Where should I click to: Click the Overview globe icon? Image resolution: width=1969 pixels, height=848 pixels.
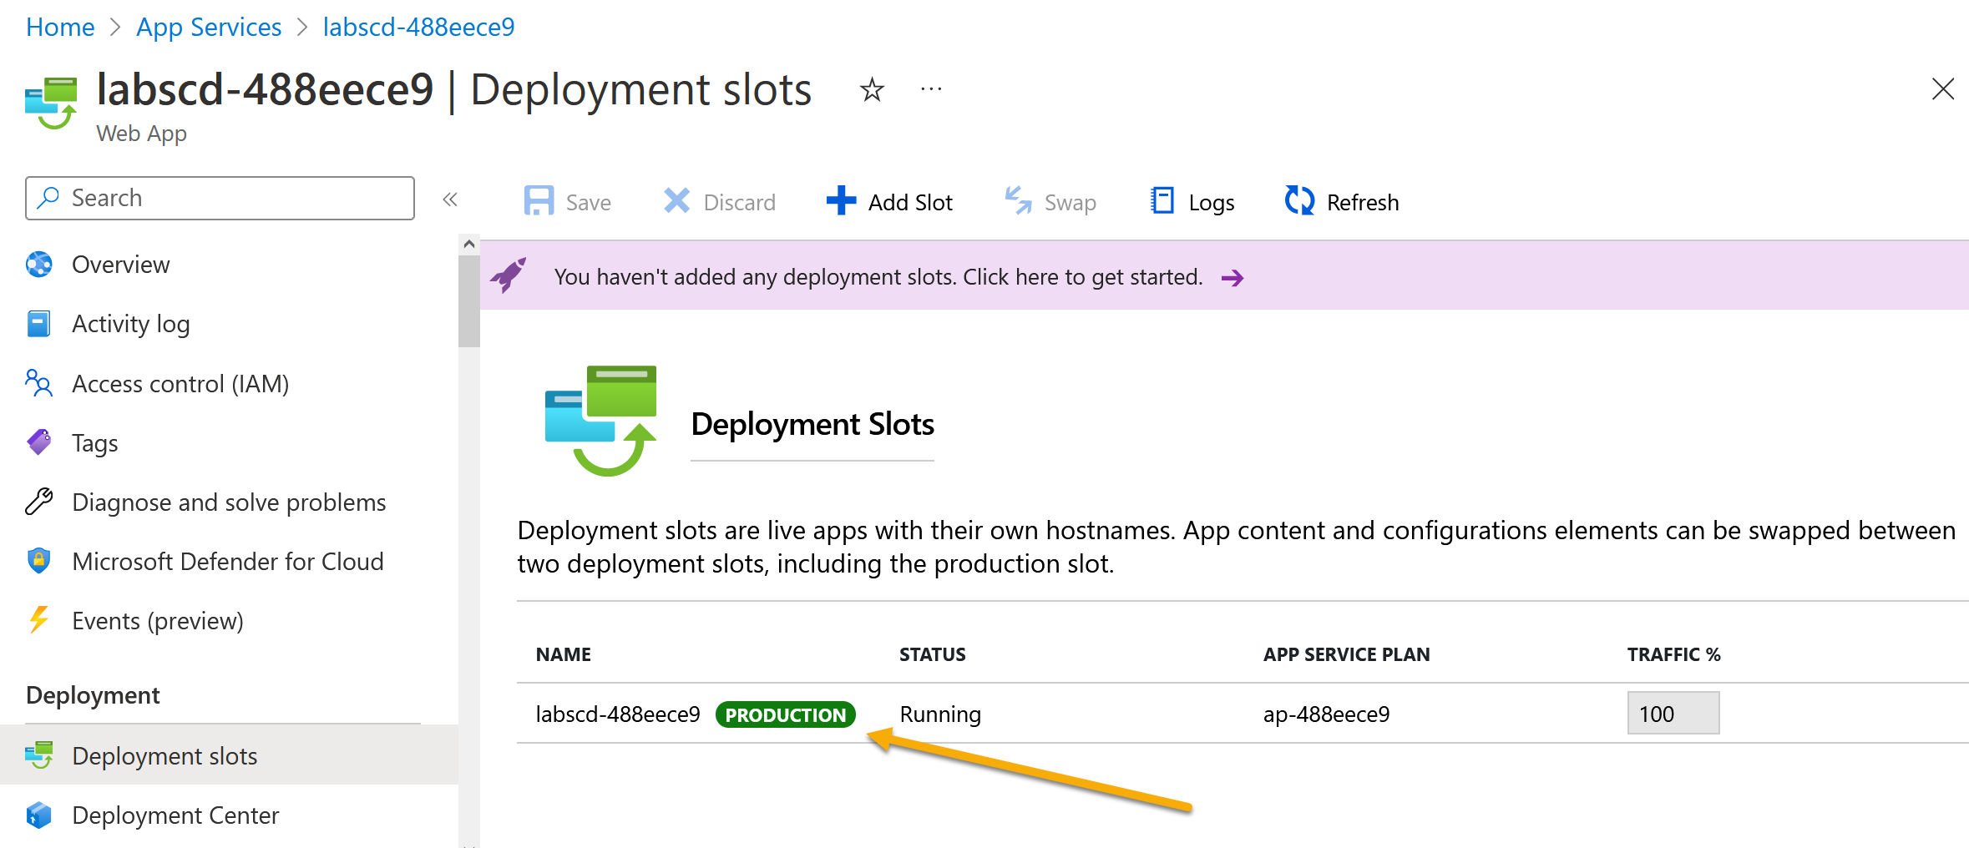point(38,265)
